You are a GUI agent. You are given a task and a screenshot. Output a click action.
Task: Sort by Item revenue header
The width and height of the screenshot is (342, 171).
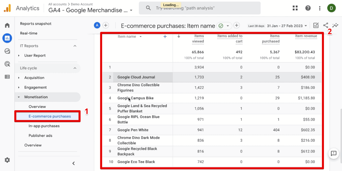pyautogui.click(x=306, y=36)
